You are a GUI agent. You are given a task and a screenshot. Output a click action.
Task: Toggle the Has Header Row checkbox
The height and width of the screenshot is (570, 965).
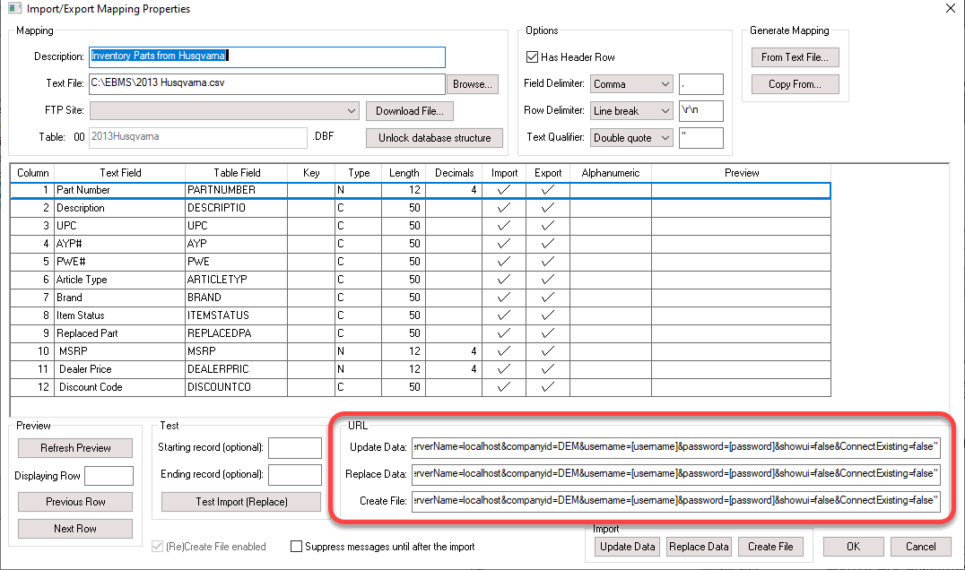533,57
